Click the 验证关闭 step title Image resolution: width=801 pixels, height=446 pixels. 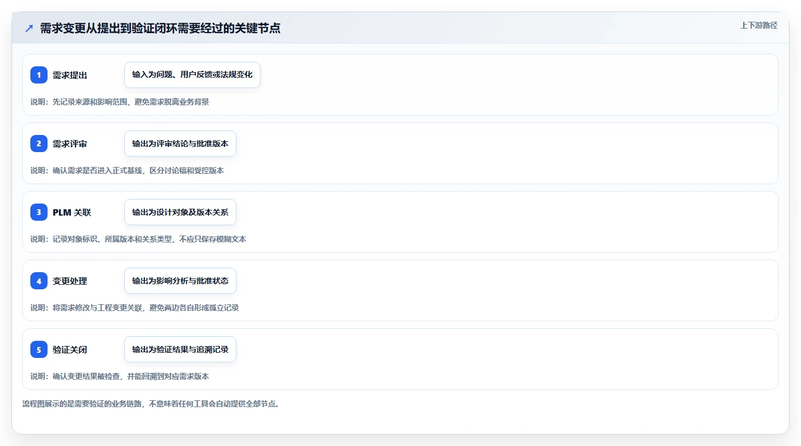click(x=70, y=349)
